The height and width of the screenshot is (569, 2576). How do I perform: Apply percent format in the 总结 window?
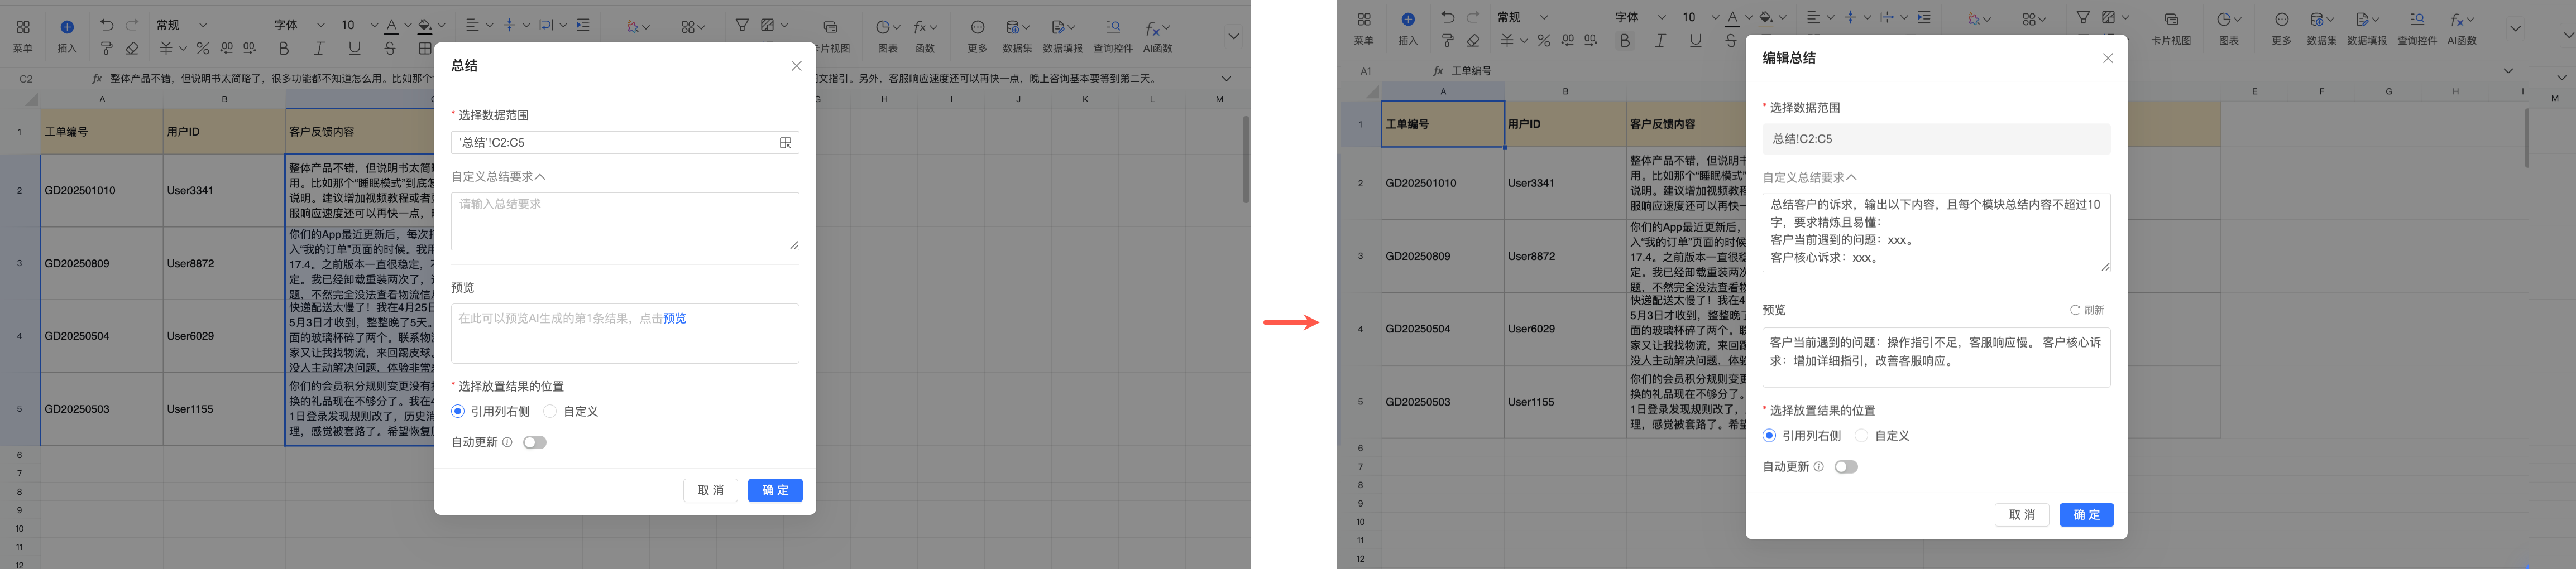click(203, 48)
